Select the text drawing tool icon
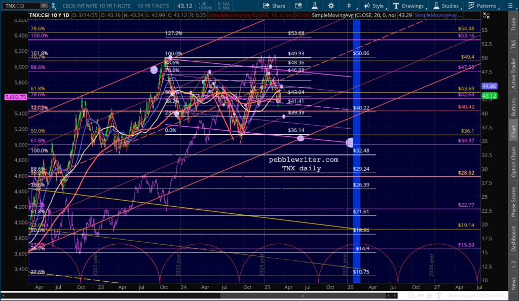 pos(438,296)
